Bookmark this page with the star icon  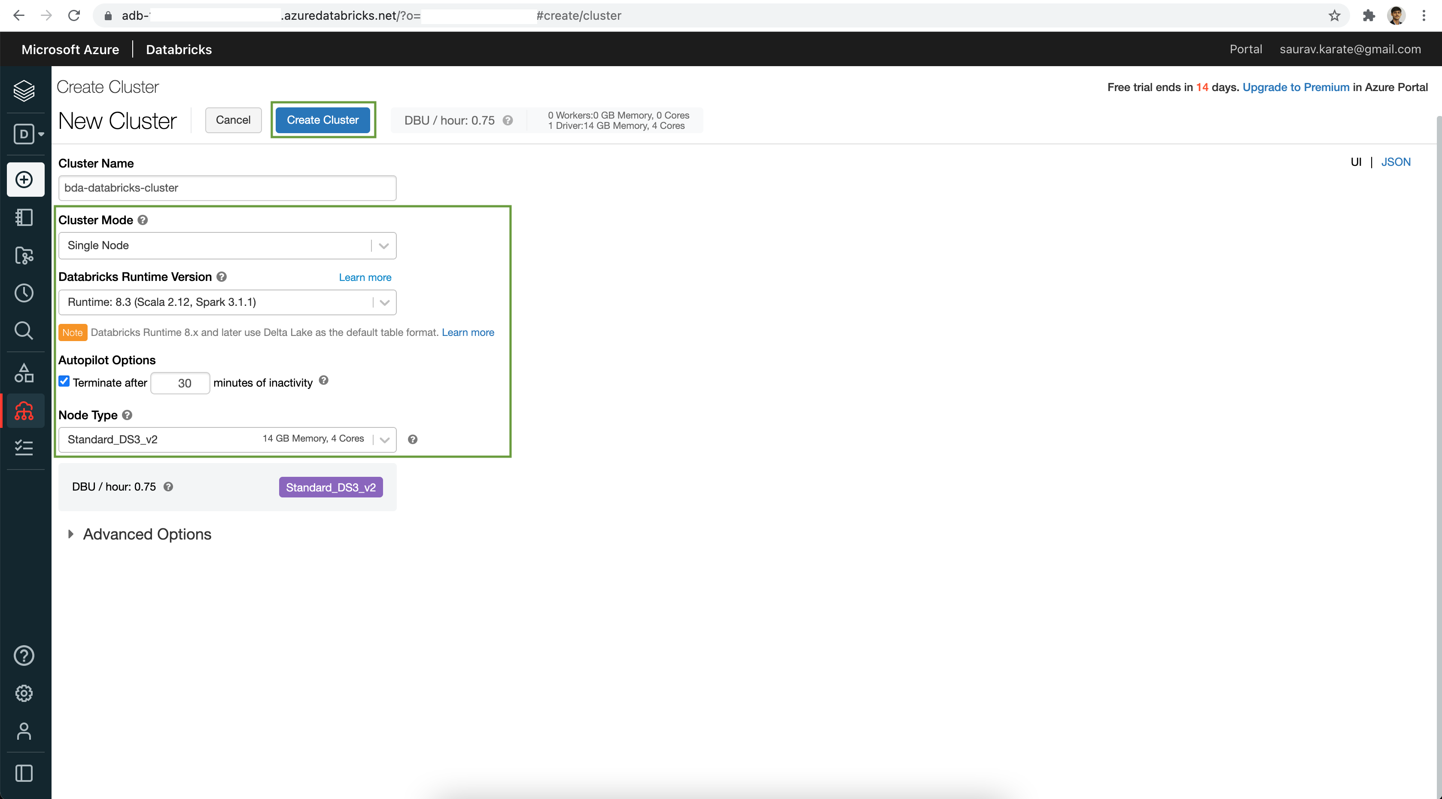(1335, 15)
